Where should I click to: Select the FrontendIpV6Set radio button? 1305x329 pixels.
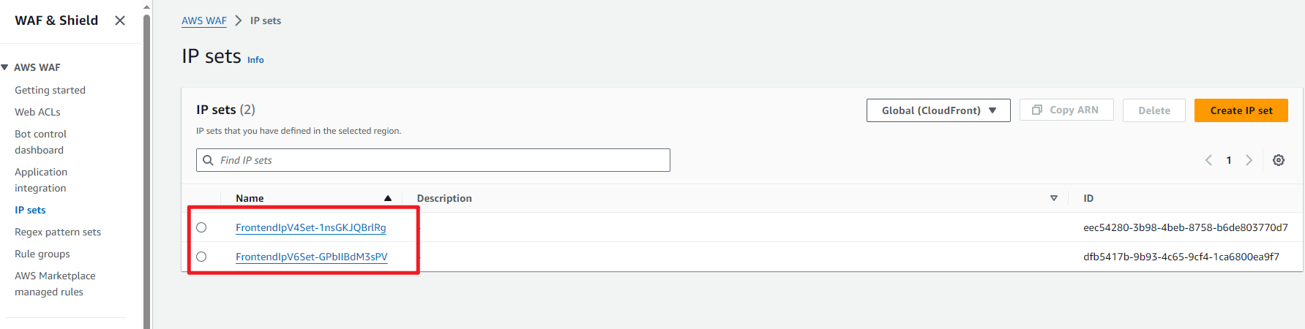(201, 257)
